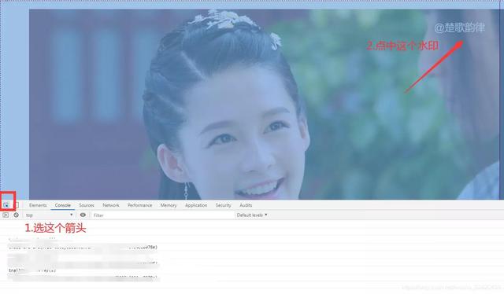Viewport: 504px width, 294px height.
Task: Open the Sources tab
Action: pos(87,205)
